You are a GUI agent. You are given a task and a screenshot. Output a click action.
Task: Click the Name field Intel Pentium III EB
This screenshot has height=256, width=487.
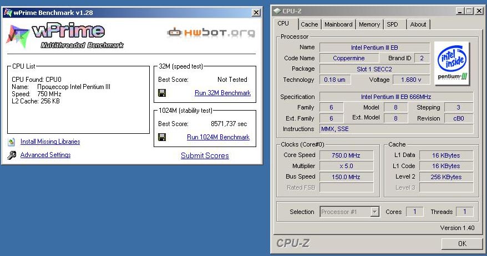374,48
